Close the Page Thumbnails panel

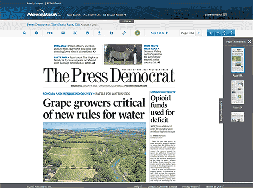coord(250,42)
